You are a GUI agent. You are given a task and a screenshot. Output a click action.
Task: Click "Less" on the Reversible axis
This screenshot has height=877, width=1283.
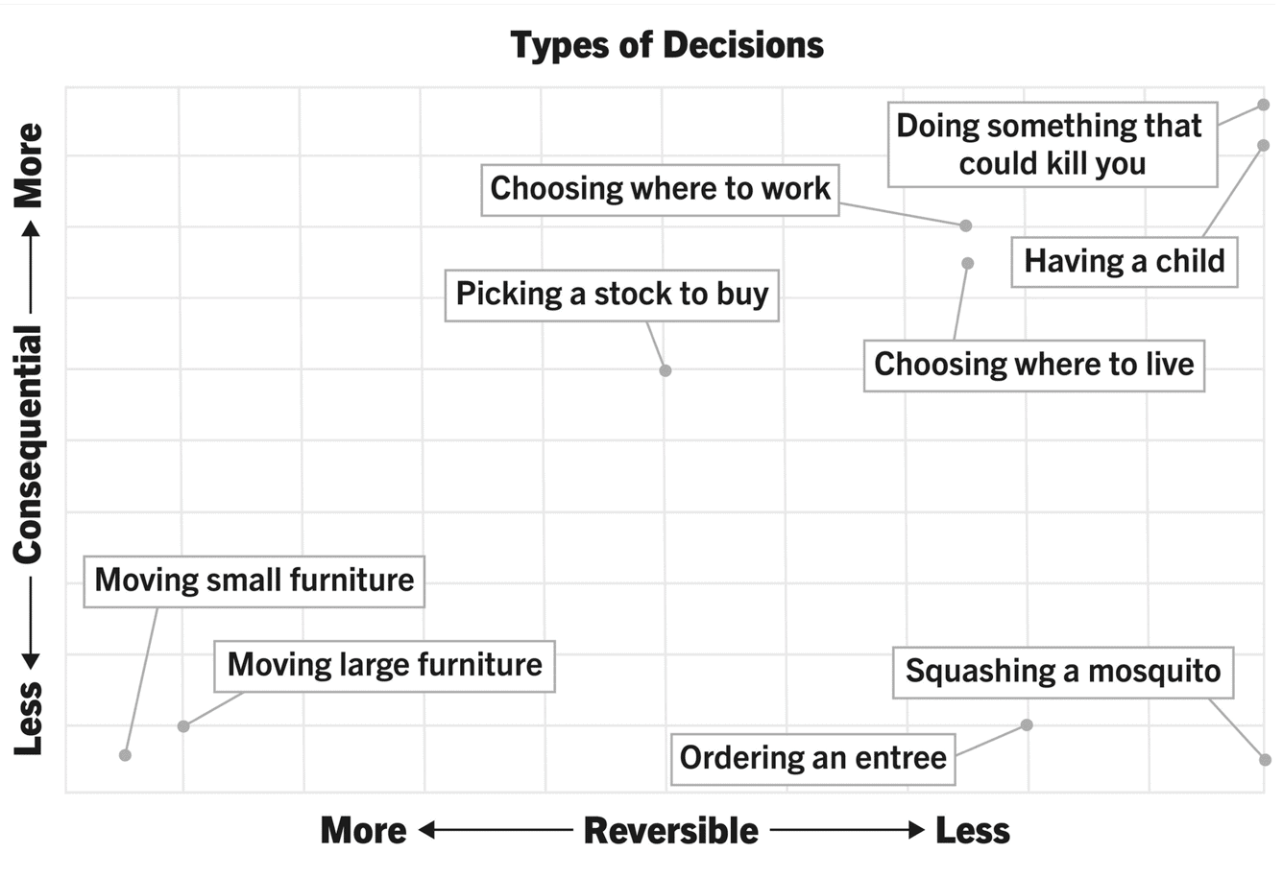coord(972,831)
